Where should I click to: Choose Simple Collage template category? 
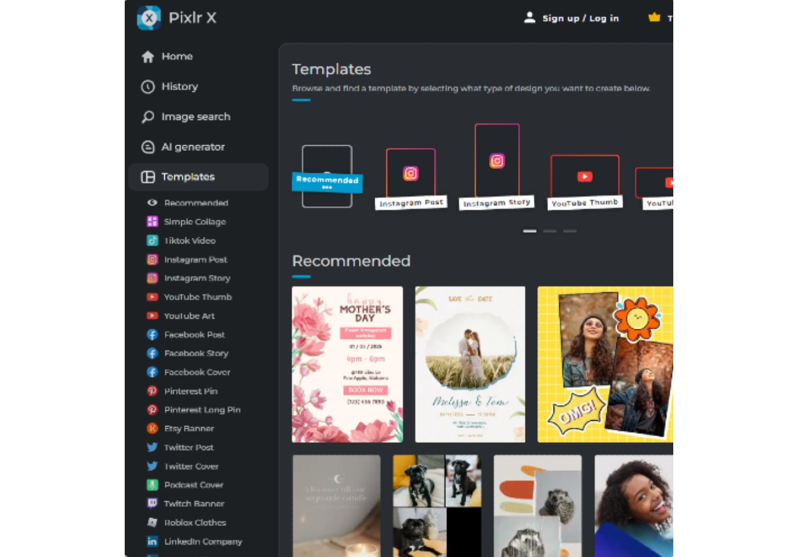click(195, 221)
